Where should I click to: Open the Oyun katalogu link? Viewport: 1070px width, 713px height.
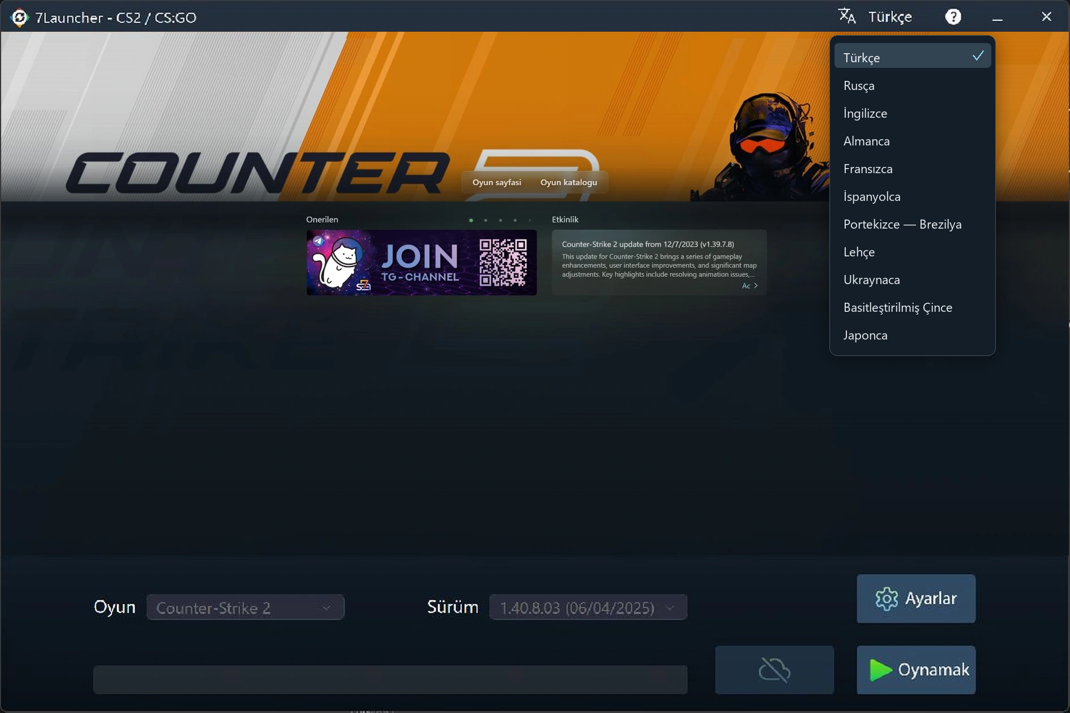(568, 182)
